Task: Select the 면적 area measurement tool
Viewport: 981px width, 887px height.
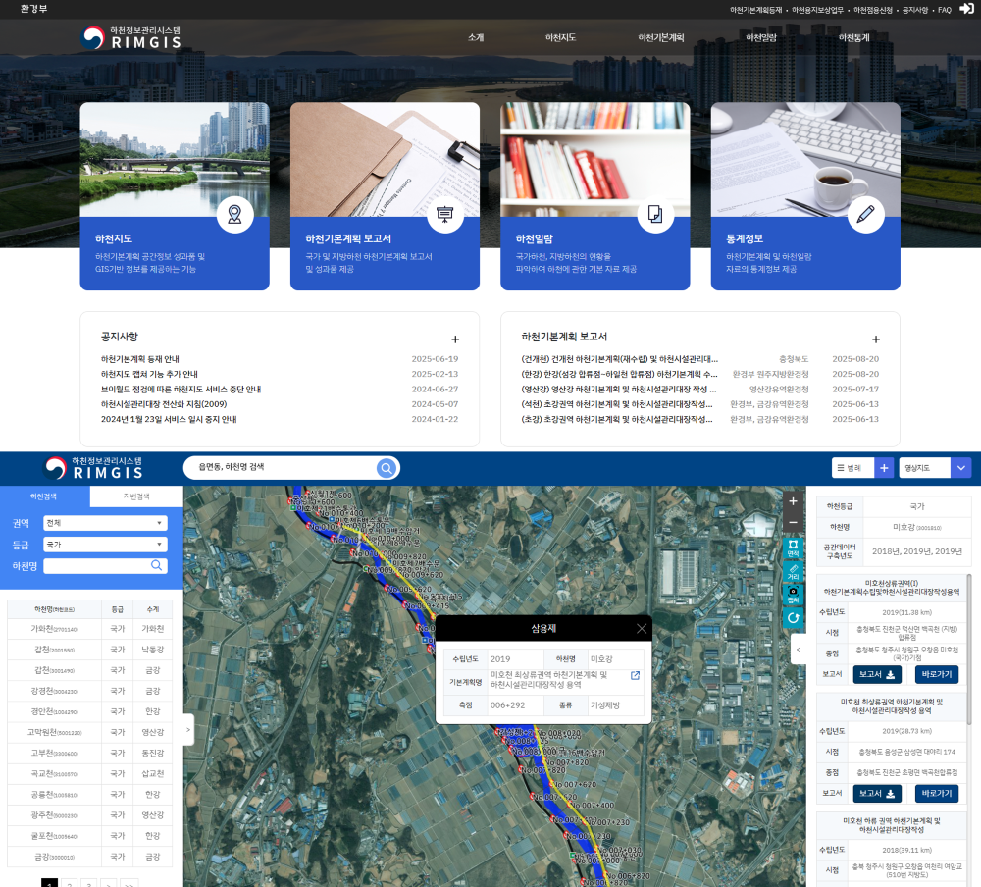Action: [793, 548]
